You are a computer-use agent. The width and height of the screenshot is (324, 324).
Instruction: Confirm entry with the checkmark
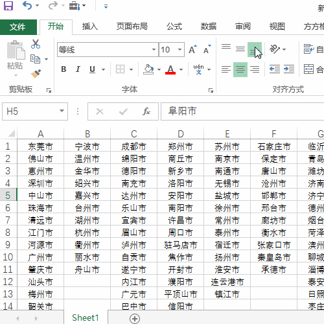[x=123, y=111]
